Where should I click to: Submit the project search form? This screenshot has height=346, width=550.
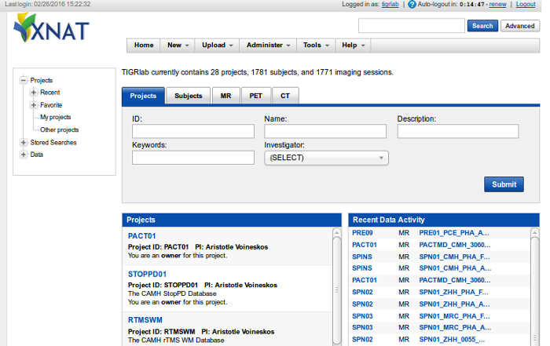(504, 184)
